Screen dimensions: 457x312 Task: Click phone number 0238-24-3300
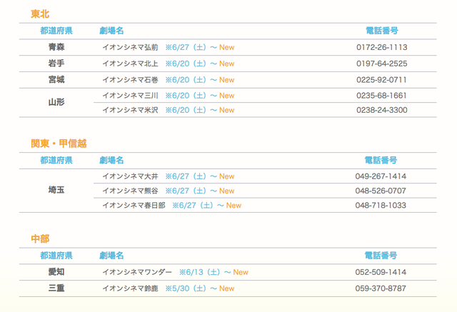(x=382, y=110)
